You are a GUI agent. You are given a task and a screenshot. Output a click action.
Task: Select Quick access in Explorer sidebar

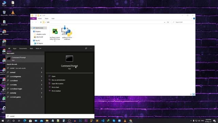(x=39, y=28)
